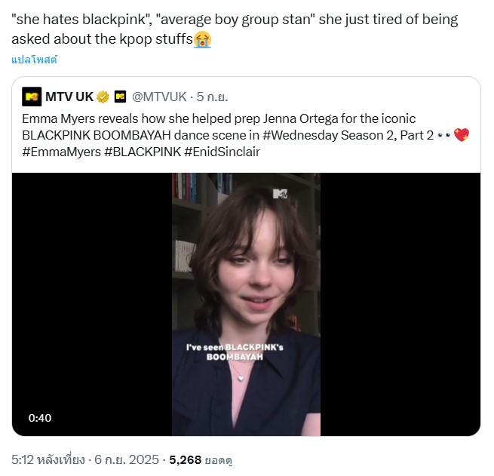Click the small MTV affiliate badge icon
This screenshot has height=476, width=494.
coord(120,97)
